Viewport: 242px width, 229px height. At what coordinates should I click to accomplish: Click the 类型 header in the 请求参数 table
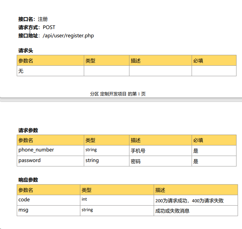[107, 140]
